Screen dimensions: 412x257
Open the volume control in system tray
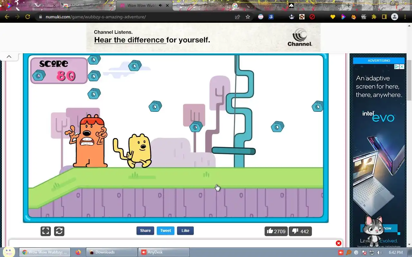(379, 253)
